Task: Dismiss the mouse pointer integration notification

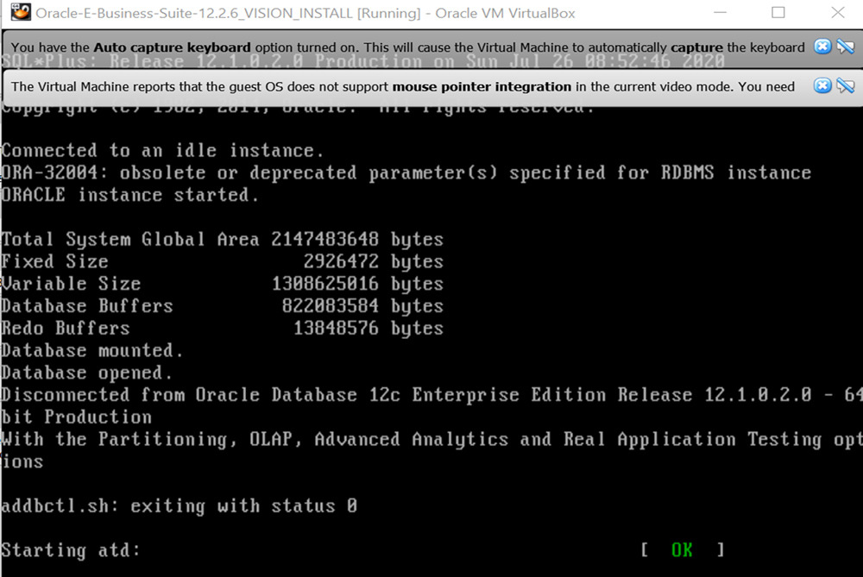Action: (x=822, y=85)
